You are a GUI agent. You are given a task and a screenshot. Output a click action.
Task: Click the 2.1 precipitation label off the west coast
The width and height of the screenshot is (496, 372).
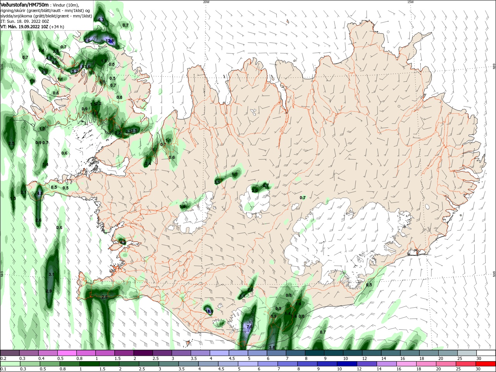(x=23, y=193)
